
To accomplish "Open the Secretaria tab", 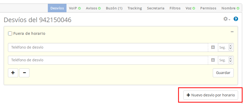I will pyautogui.click(x=155, y=8).
